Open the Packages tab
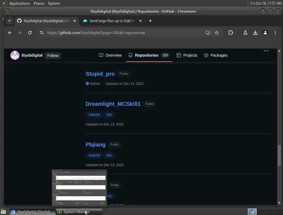 pos(216,55)
